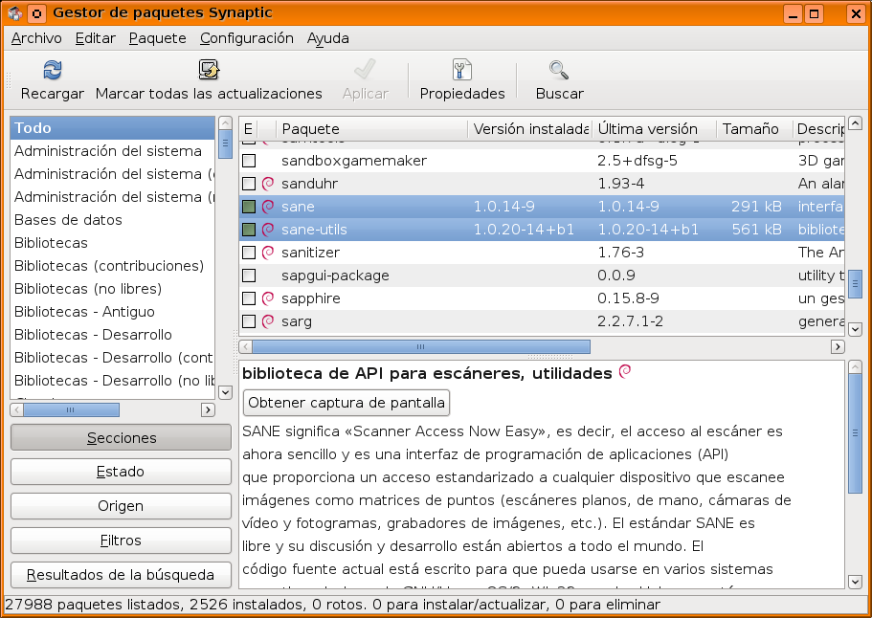872x618 pixels.
Task: Open the Archivo menu
Action: [x=36, y=38]
